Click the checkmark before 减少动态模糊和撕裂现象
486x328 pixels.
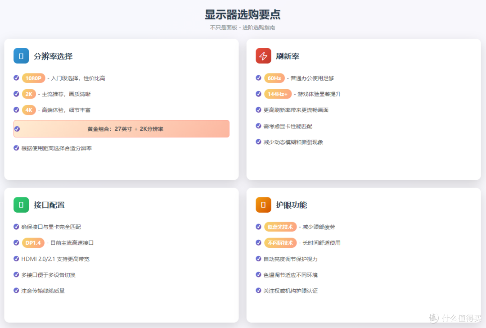[x=258, y=142]
